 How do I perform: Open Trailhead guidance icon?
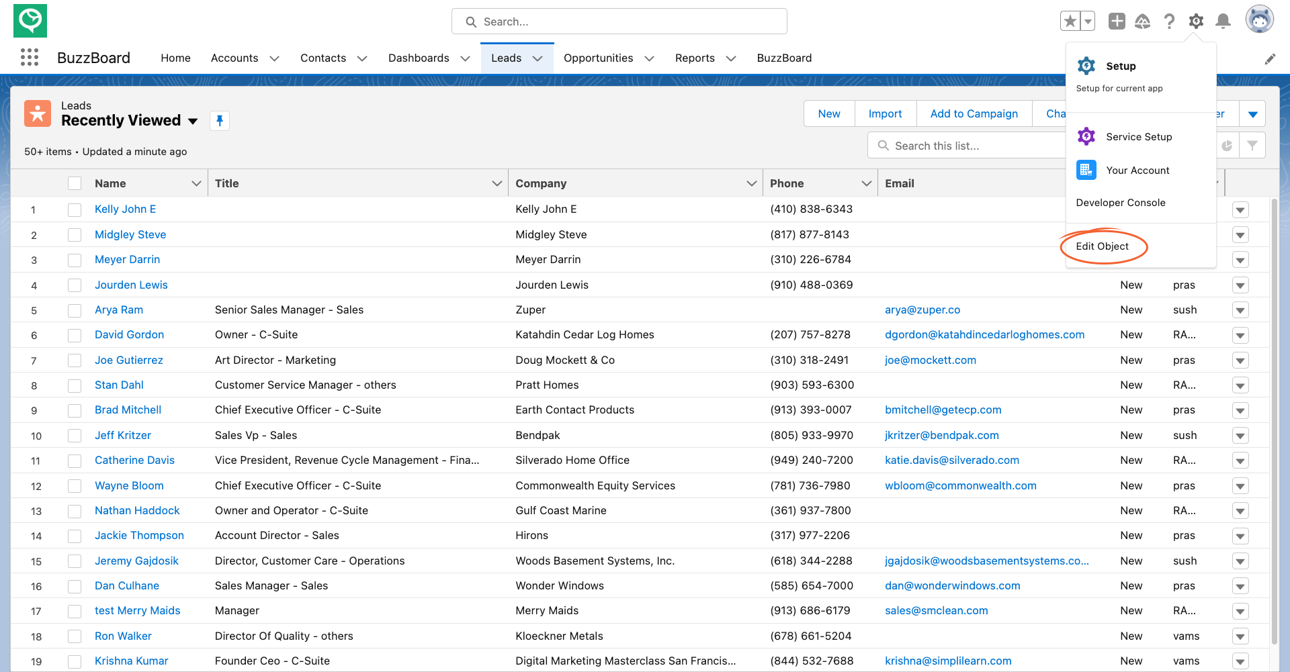click(x=1143, y=21)
